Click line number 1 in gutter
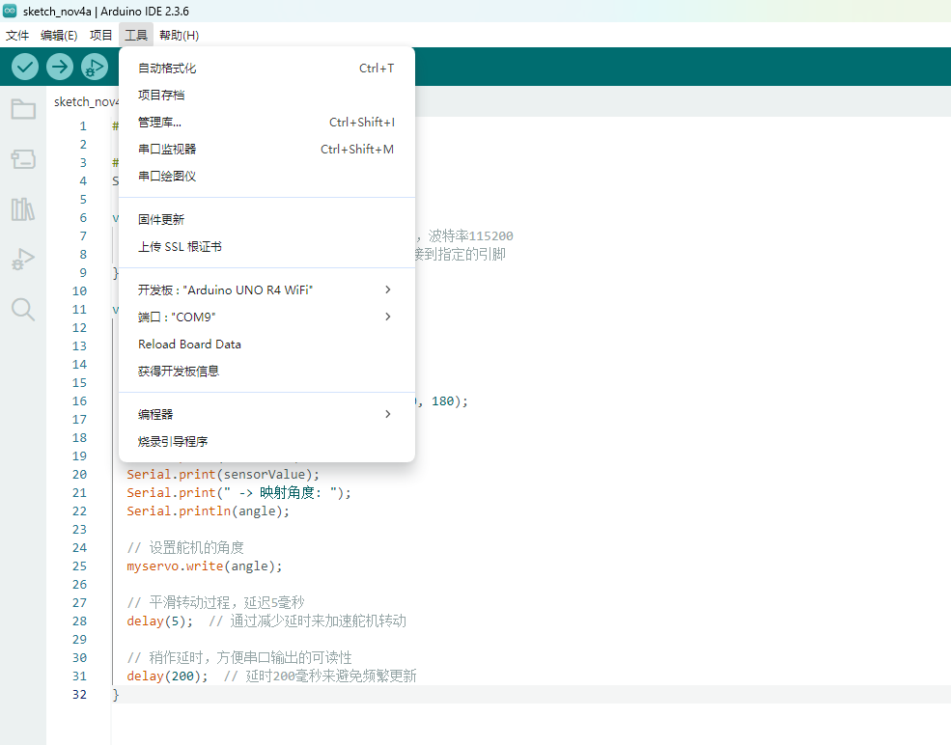 (83, 126)
